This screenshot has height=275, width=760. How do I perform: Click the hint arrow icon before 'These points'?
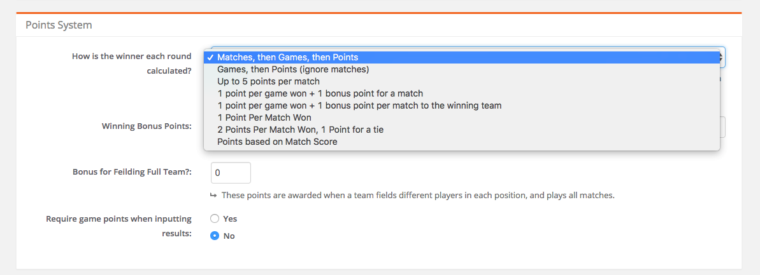tap(213, 195)
